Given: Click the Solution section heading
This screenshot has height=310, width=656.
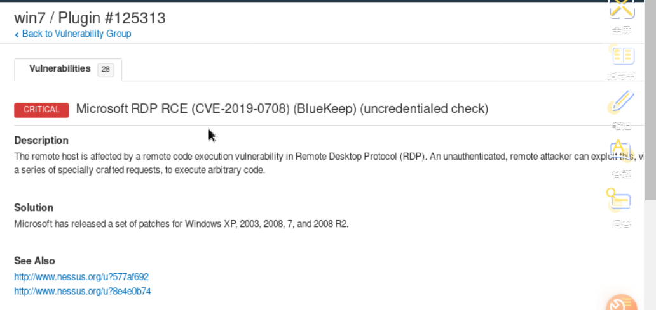Looking at the screenshot, I should (x=34, y=207).
